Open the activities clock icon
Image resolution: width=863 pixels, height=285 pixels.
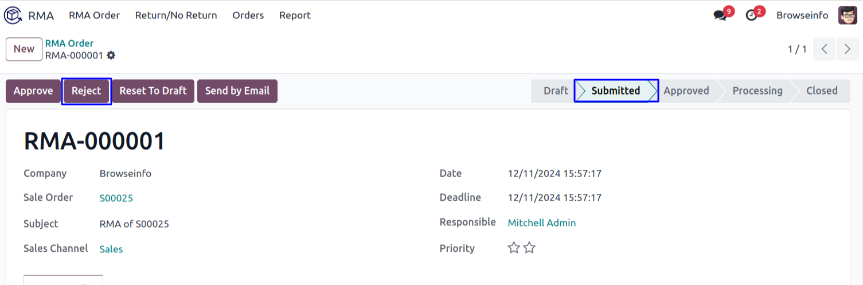coord(751,15)
